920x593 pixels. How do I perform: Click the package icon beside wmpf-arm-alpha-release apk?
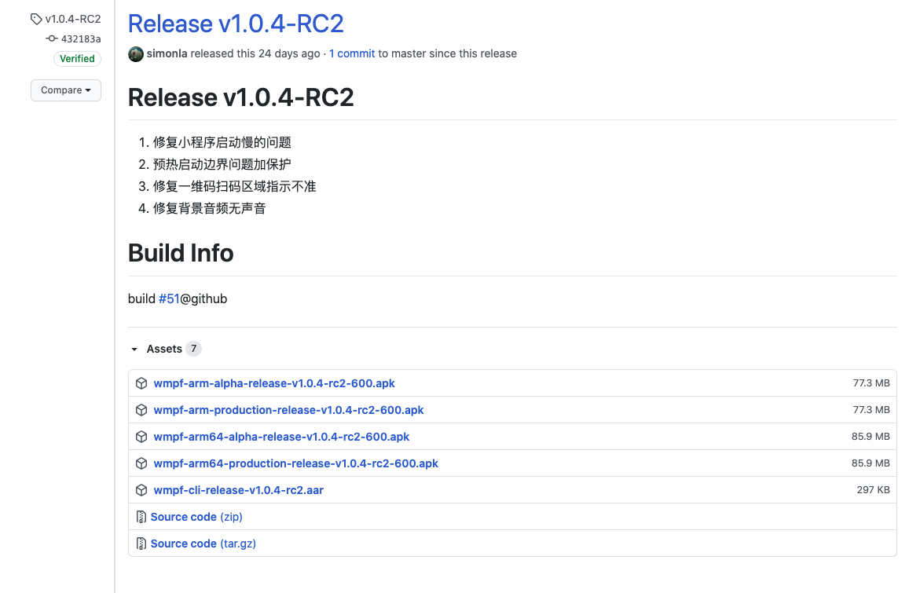(141, 383)
